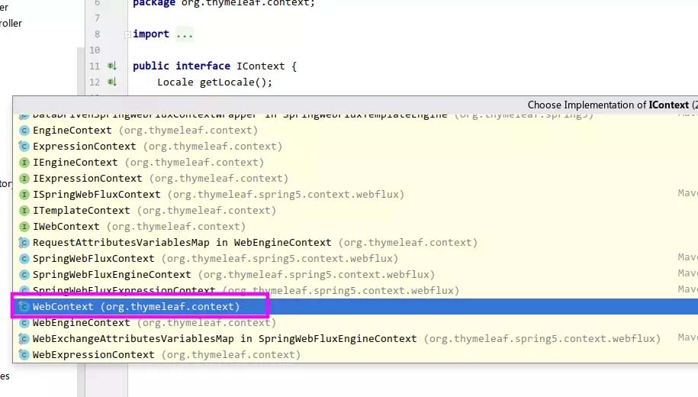Viewport: 698px width, 397px height.
Task: Click the IWebContext interface icon
Action: (x=24, y=227)
